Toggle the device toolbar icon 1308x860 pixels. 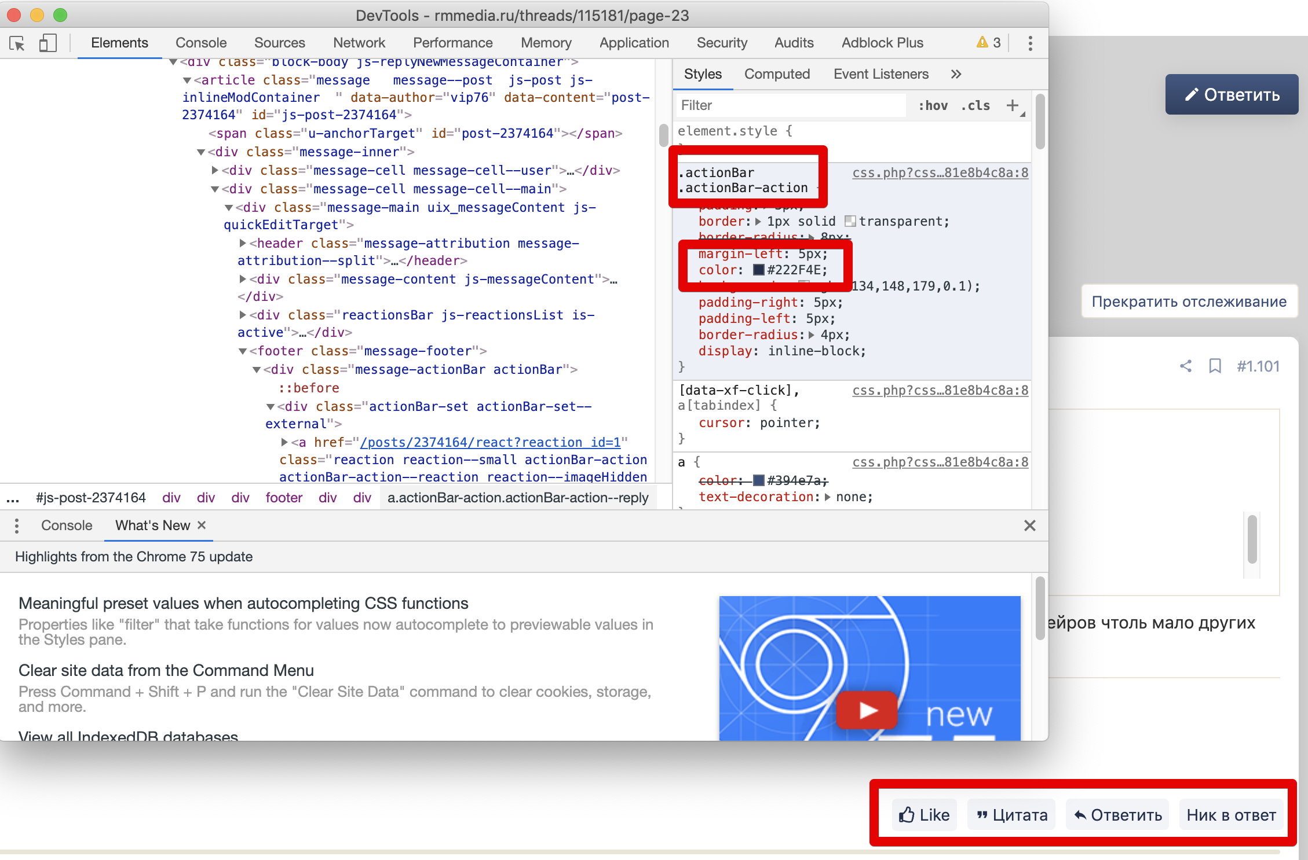[48, 43]
